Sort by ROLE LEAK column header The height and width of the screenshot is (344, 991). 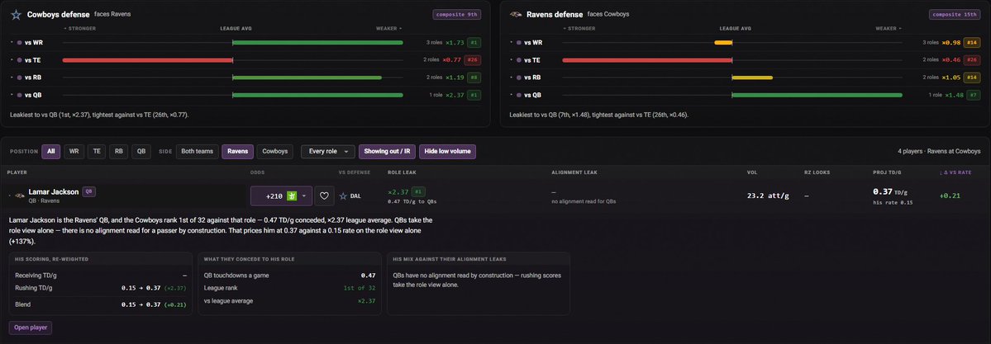pyautogui.click(x=402, y=172)
